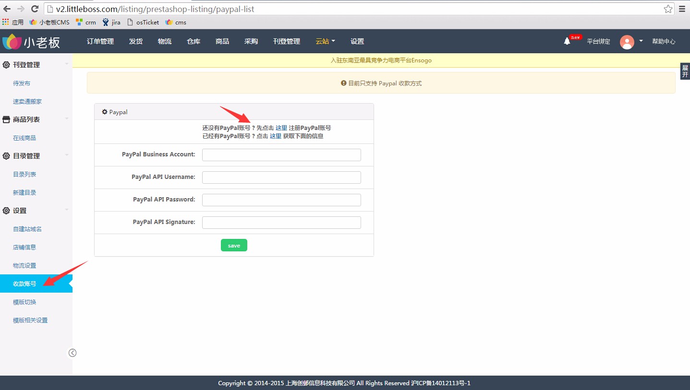Image resolution: width=690 pixels, height=390 pixels.
Task: Click the 小老板 logo
Action: click(x=32, y=42)
